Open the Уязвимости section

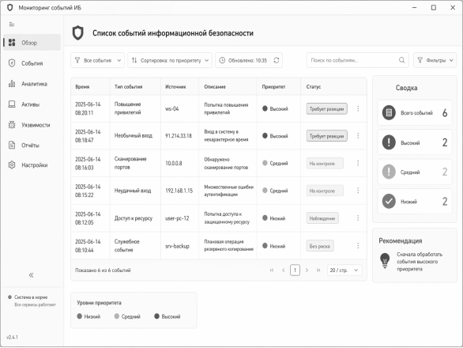32,125
